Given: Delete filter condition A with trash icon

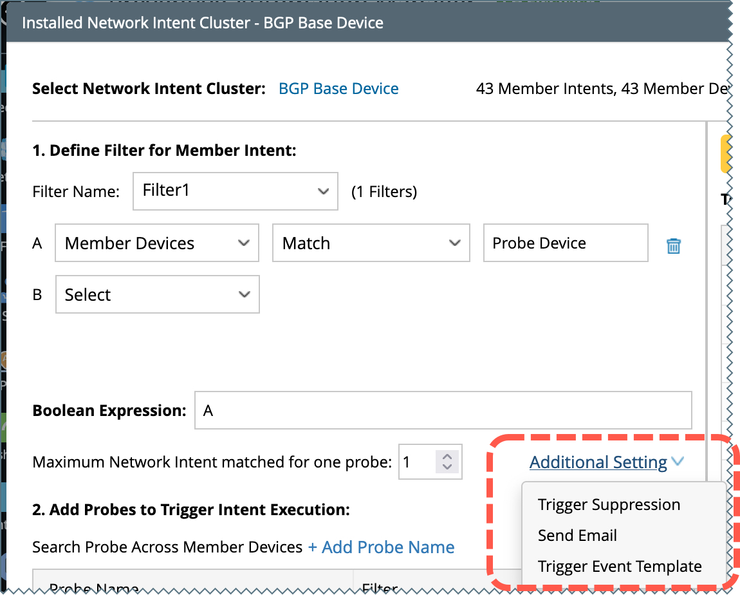Looking at the screenshot, I should 673,245.
